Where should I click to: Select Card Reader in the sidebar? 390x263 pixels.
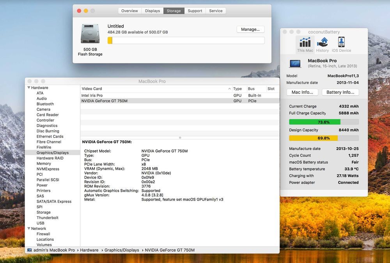48,115
